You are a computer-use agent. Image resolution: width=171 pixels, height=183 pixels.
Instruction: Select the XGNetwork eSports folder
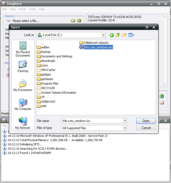(94, 43)
